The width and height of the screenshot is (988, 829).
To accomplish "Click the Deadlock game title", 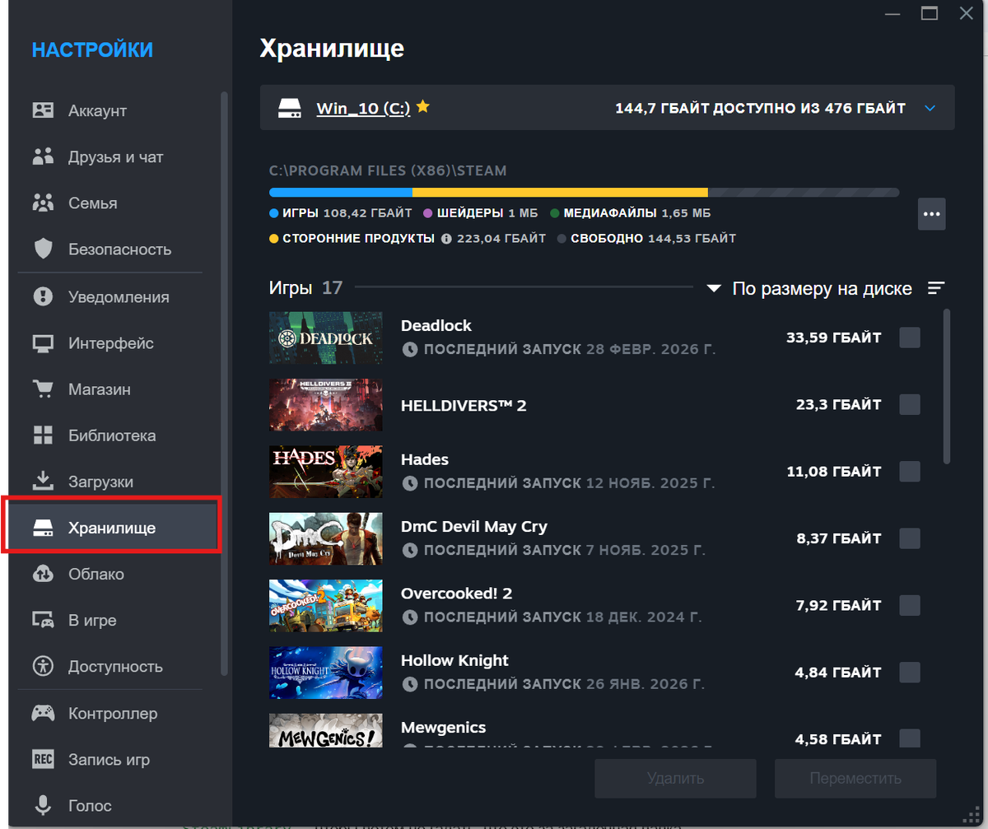I will click(436, 325).
